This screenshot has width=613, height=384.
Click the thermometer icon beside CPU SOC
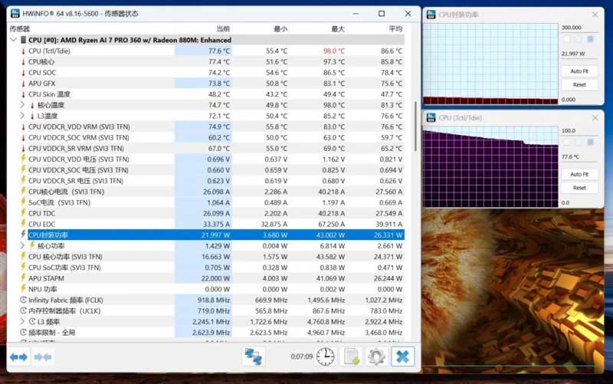click(23, 73)
